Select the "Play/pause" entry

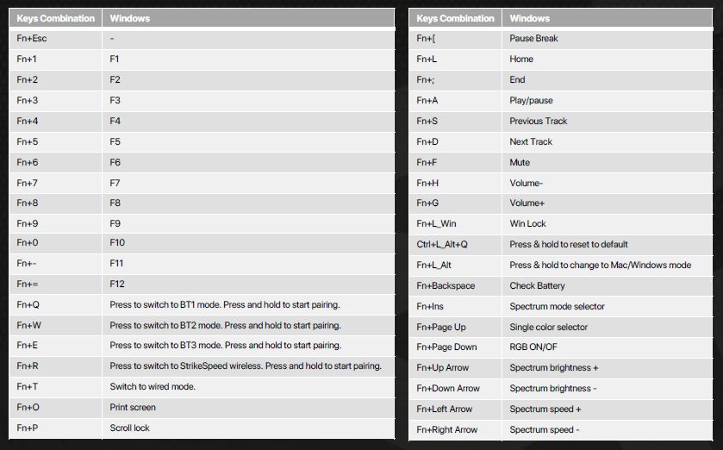coord(531,101)
